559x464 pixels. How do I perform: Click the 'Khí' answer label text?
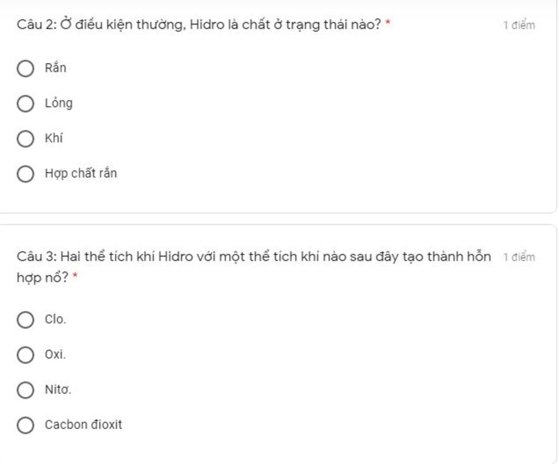(54, 138)
